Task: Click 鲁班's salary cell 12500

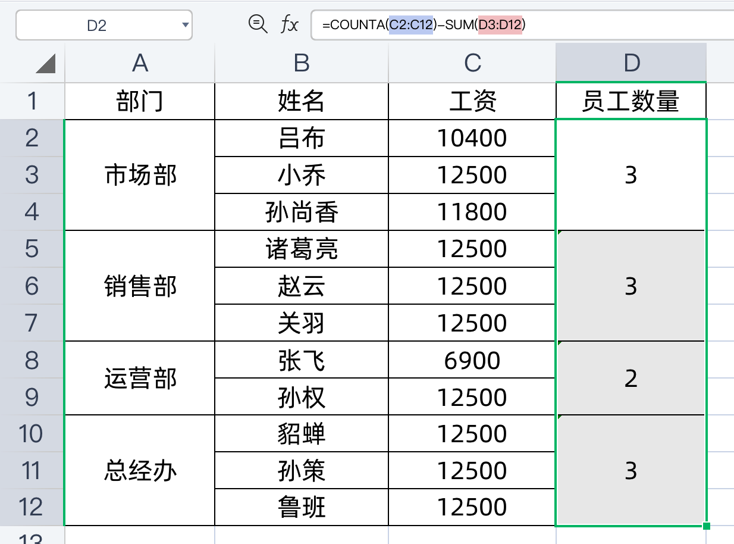Action: coord(472,507)
